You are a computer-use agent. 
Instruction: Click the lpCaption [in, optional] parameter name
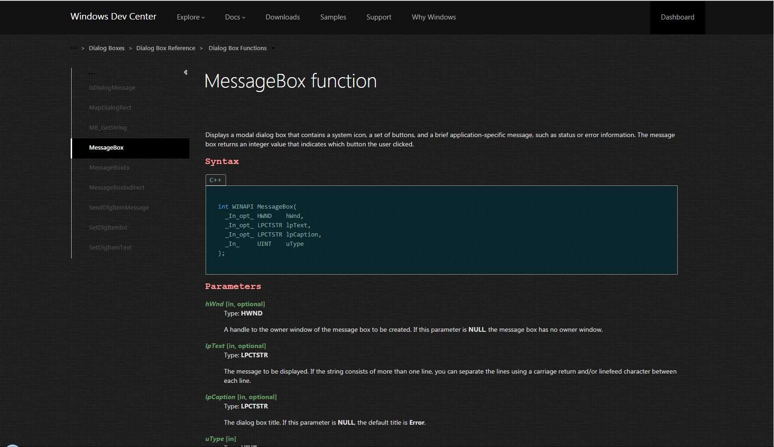(x=241, y=397)
